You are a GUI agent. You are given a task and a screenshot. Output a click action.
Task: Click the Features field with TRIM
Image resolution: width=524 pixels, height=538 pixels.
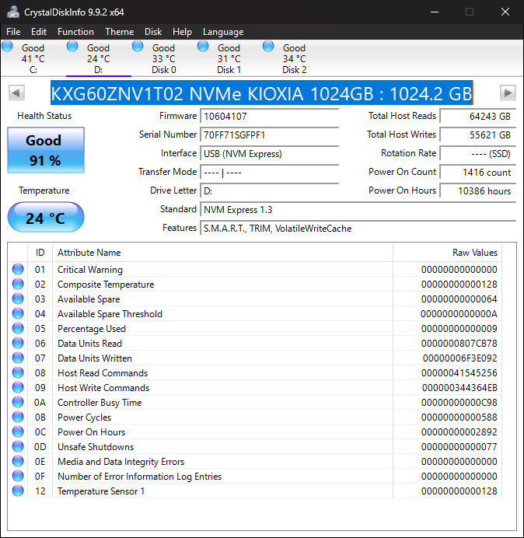click(358, 228)
